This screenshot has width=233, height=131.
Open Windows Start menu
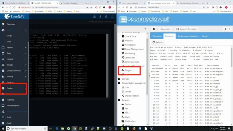(3, 128)
